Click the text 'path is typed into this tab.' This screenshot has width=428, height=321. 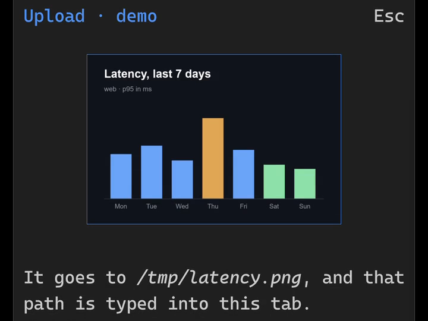tap(167, 304)
